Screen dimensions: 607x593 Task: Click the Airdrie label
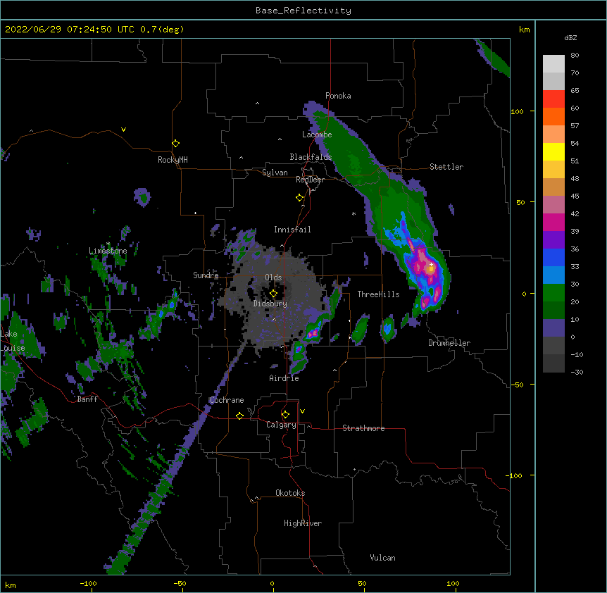(284, 378)
